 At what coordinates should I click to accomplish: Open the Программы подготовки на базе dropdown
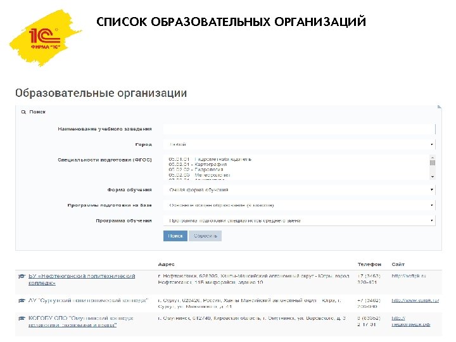pyautogui.click(x=299, y=205)
